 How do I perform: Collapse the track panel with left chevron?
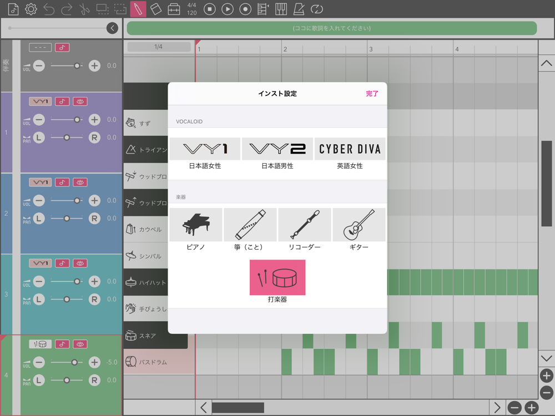[112, 28]
